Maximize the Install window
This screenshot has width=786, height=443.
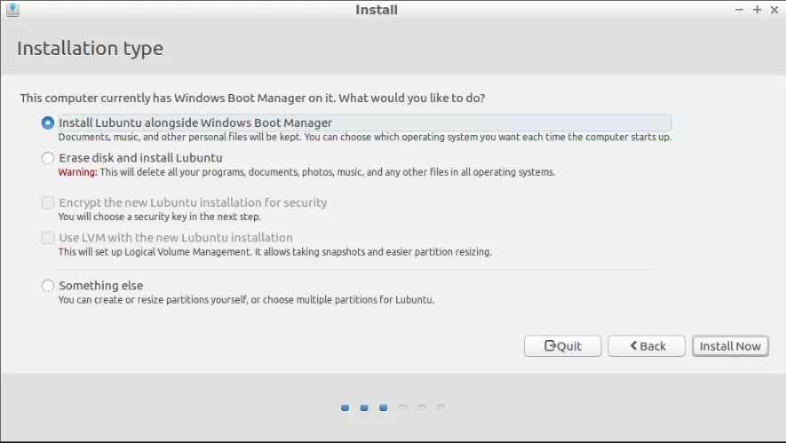click(757, 10)
